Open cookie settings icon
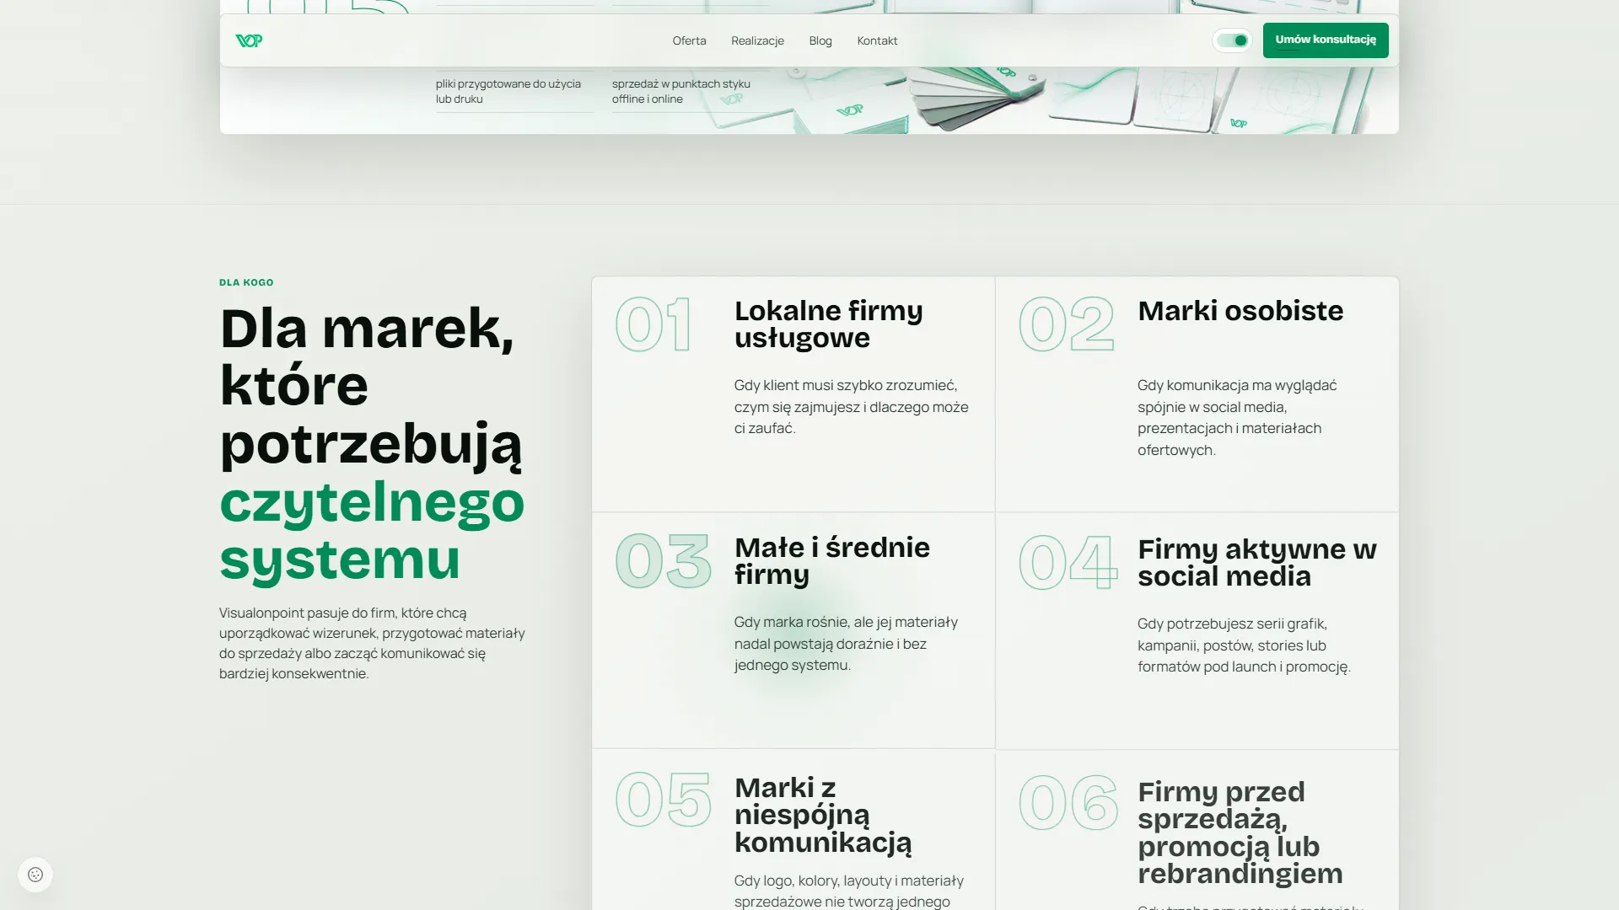This screenshot has width=1619, height=910. point(35,875)
